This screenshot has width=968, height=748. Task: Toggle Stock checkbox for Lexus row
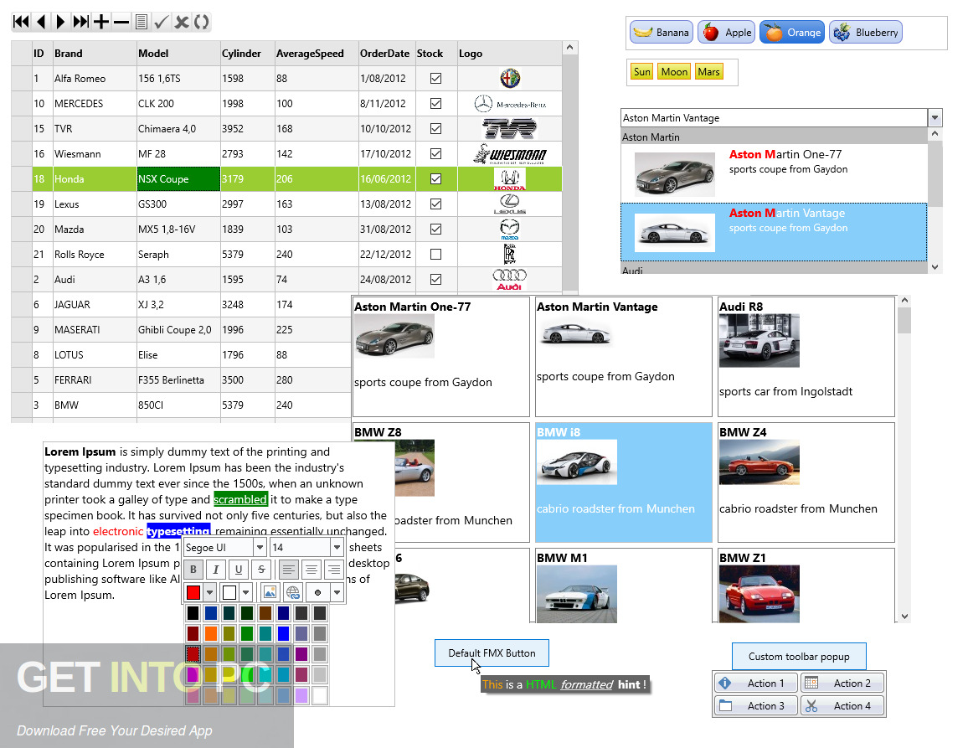(435, 204)
